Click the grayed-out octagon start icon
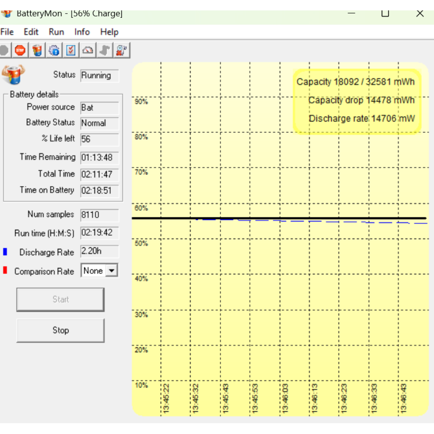 (x=4, y=50)
